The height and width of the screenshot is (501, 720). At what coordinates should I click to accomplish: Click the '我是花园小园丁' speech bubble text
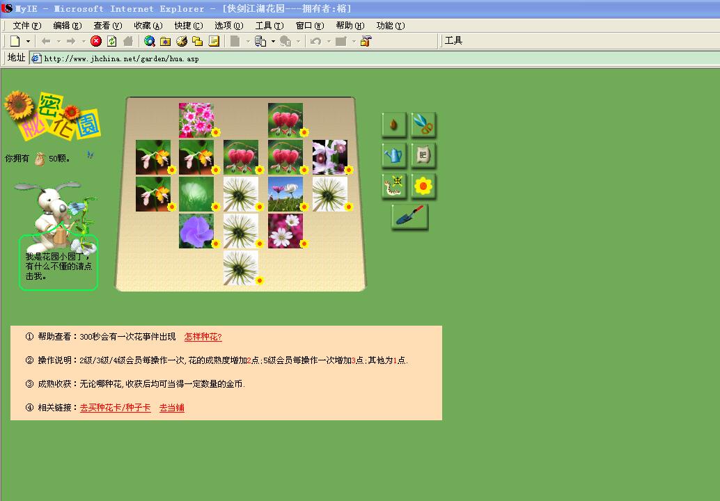tap(58, 266)
